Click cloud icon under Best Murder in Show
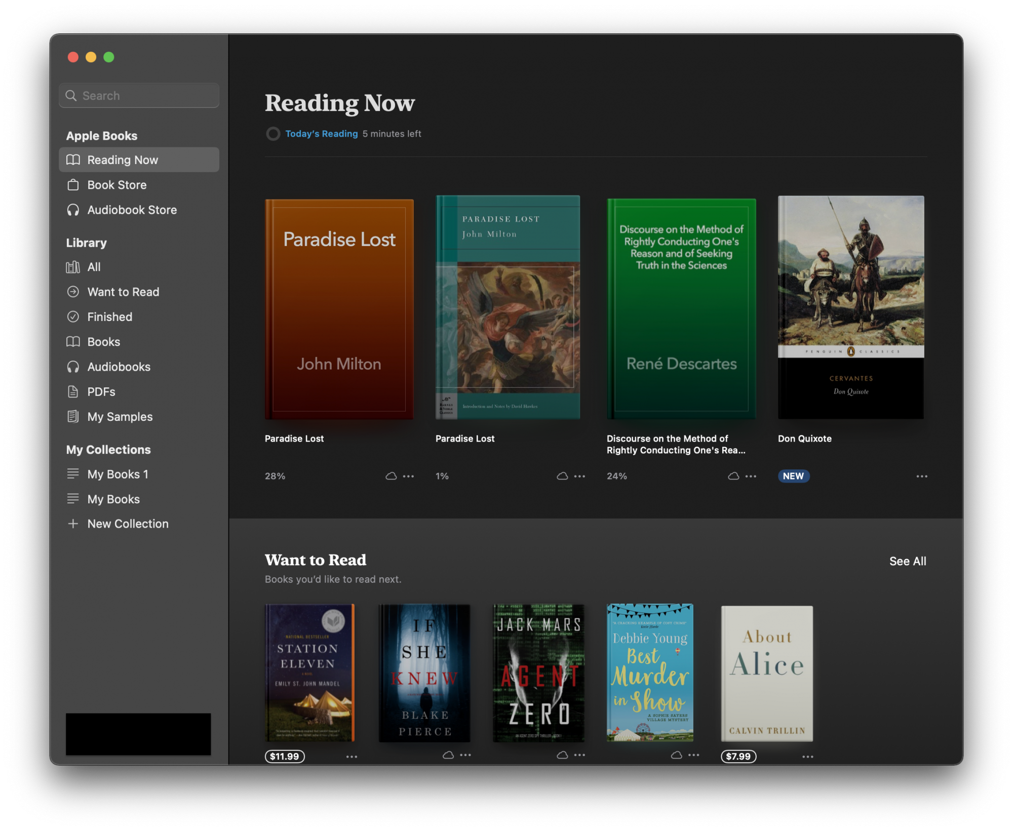1013x831 pixels. [x=676, y=755]
